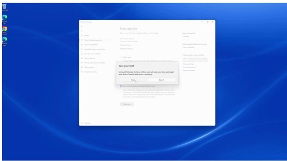Select the Microsoft Edge icon above Chrome

pos(4,19)
